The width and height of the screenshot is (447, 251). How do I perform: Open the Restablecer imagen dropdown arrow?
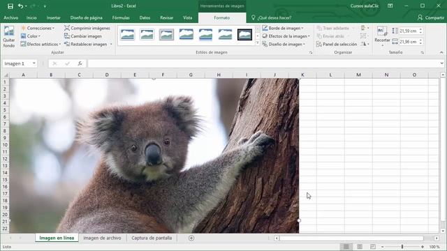click(x=111, y=44)
